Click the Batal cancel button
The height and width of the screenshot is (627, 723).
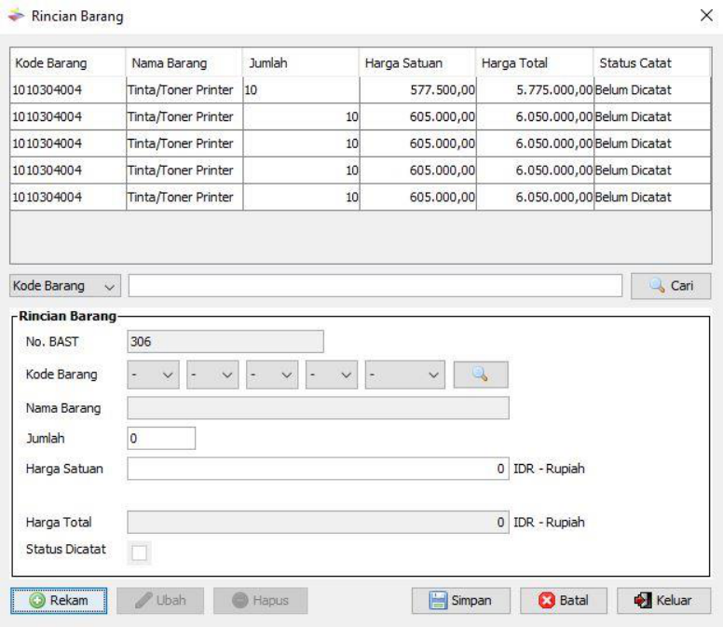click(563, 601)
